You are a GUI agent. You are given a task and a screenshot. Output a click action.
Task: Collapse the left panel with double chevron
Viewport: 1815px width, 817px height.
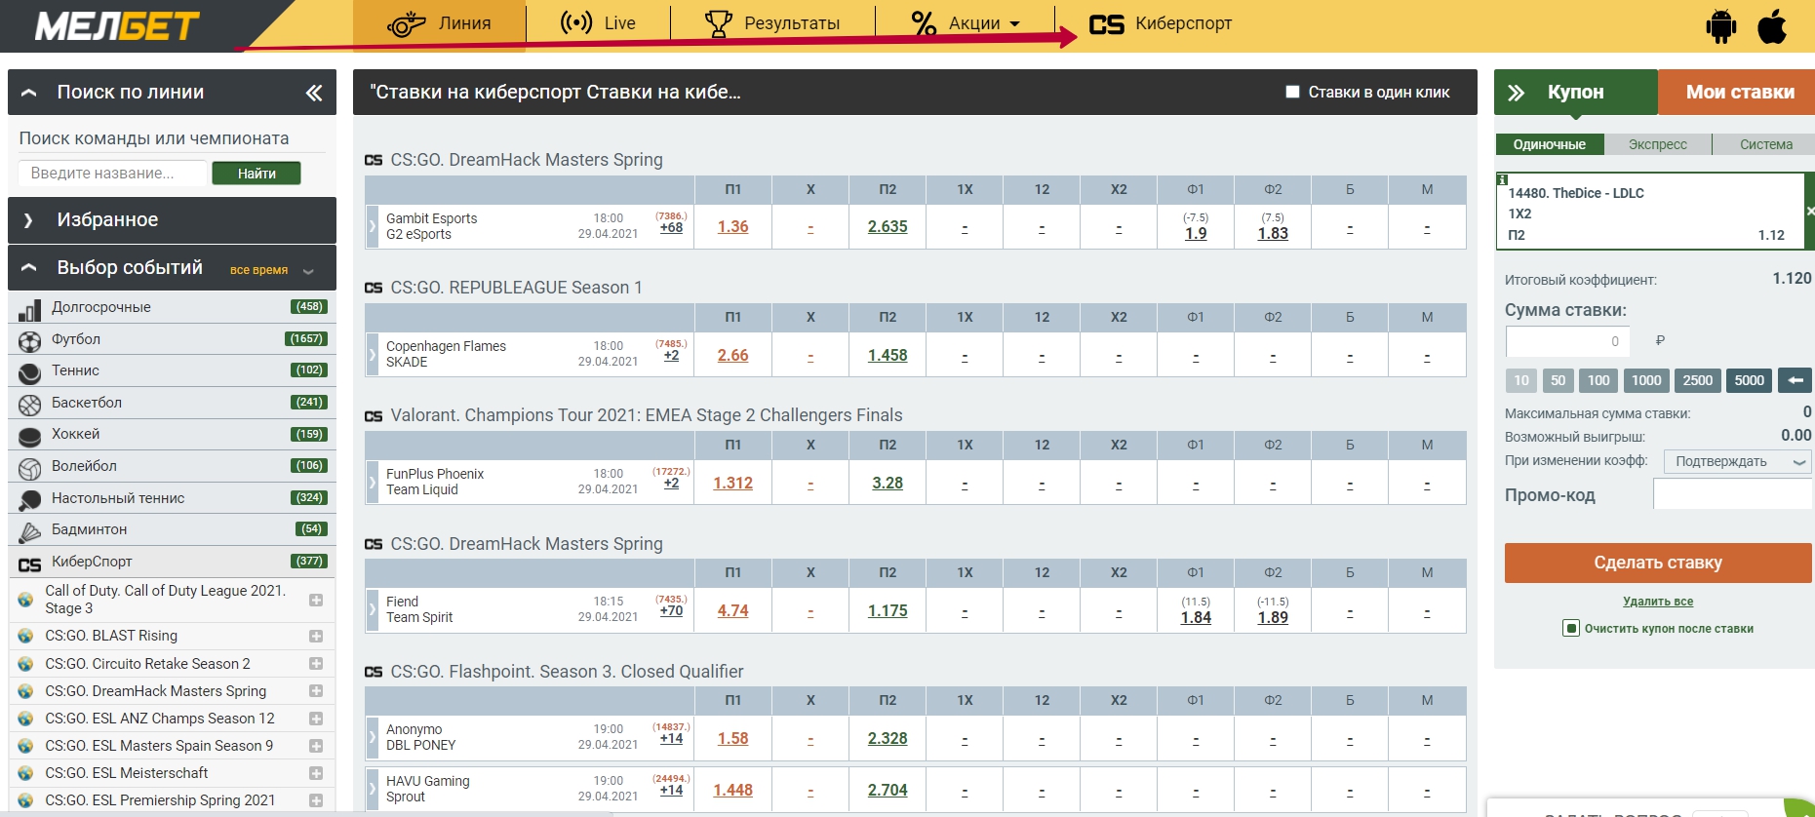[314, 93]
